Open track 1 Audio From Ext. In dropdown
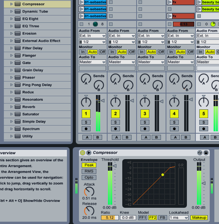 point(92,36)
